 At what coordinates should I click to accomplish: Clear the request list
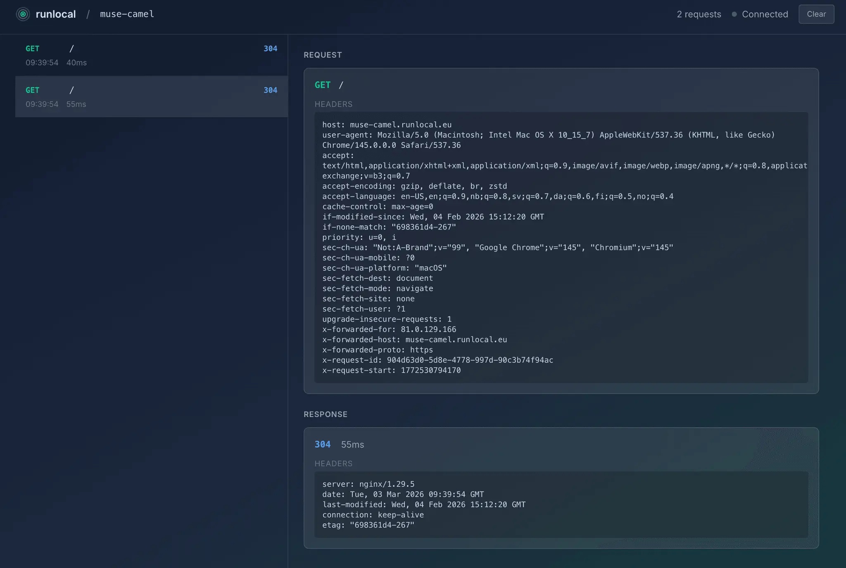coord(816,14)
